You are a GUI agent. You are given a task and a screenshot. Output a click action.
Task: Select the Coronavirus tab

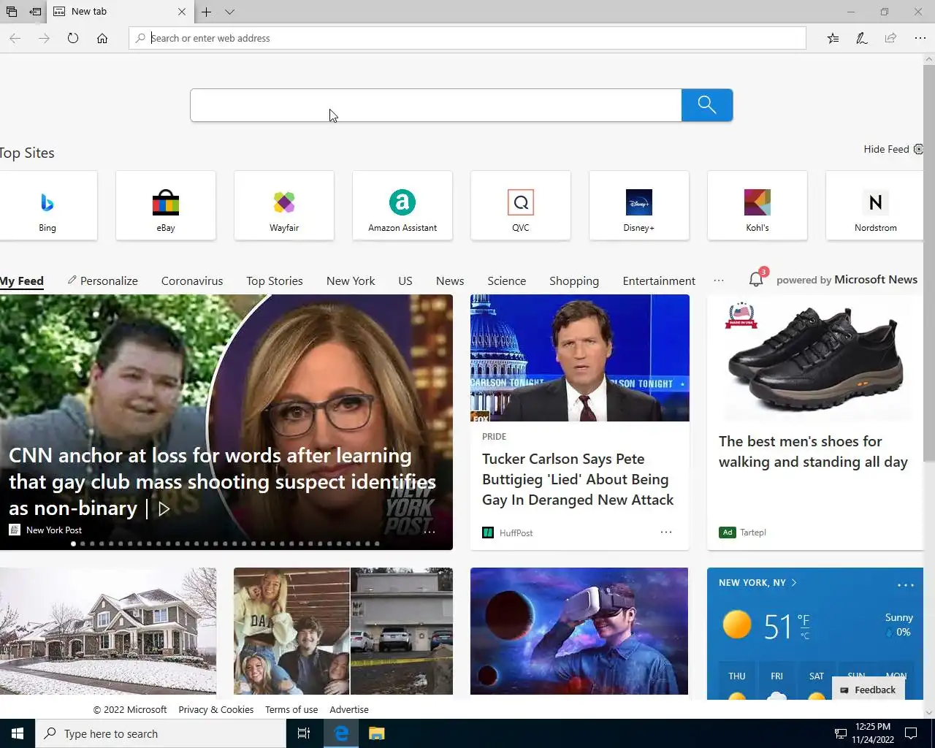point(192,280)
